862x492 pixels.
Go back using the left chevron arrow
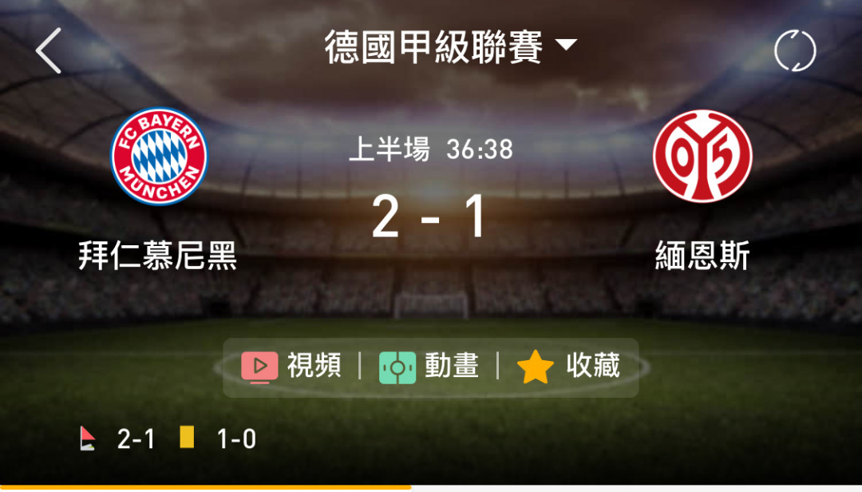(49, 50)
